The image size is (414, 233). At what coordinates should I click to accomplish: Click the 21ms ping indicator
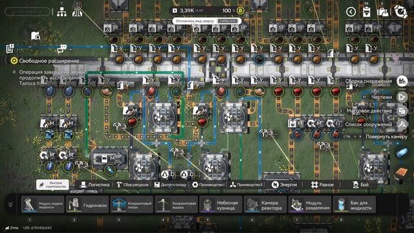coord(12,228)
